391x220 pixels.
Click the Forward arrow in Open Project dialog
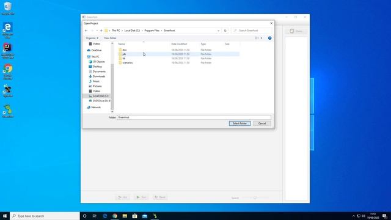click(92, 31)
